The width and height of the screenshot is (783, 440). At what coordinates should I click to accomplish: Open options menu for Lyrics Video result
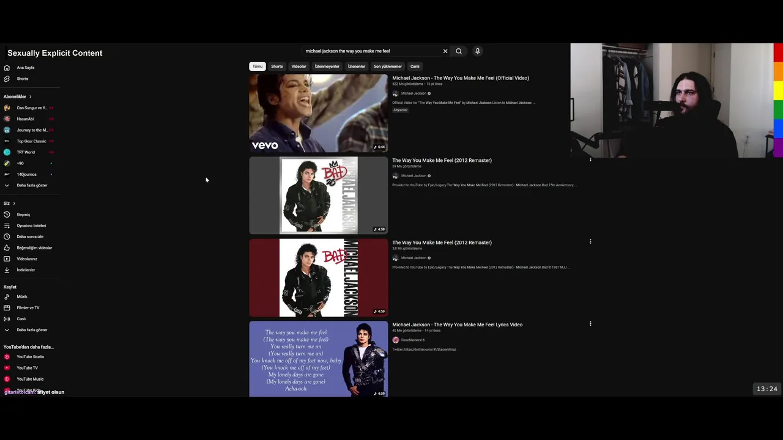[x=590, y=324]
